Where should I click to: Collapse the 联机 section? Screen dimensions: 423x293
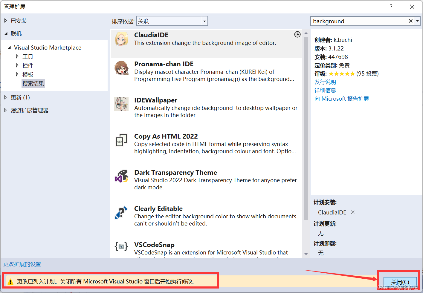click(x=6, y=34)
